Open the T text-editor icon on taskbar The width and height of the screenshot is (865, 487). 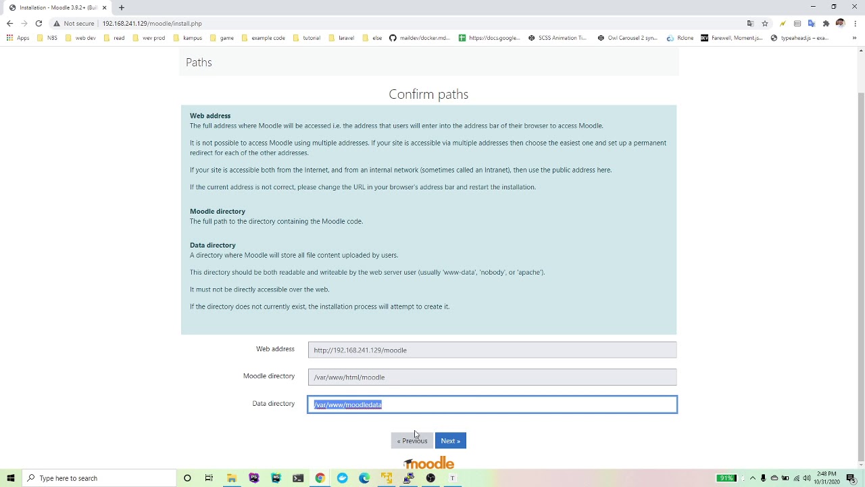pos(453,478)
